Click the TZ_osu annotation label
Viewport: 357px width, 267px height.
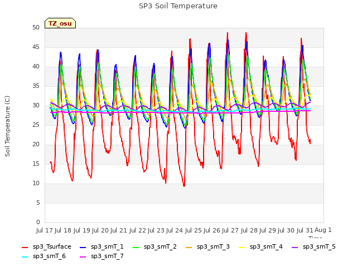[60, 23]
